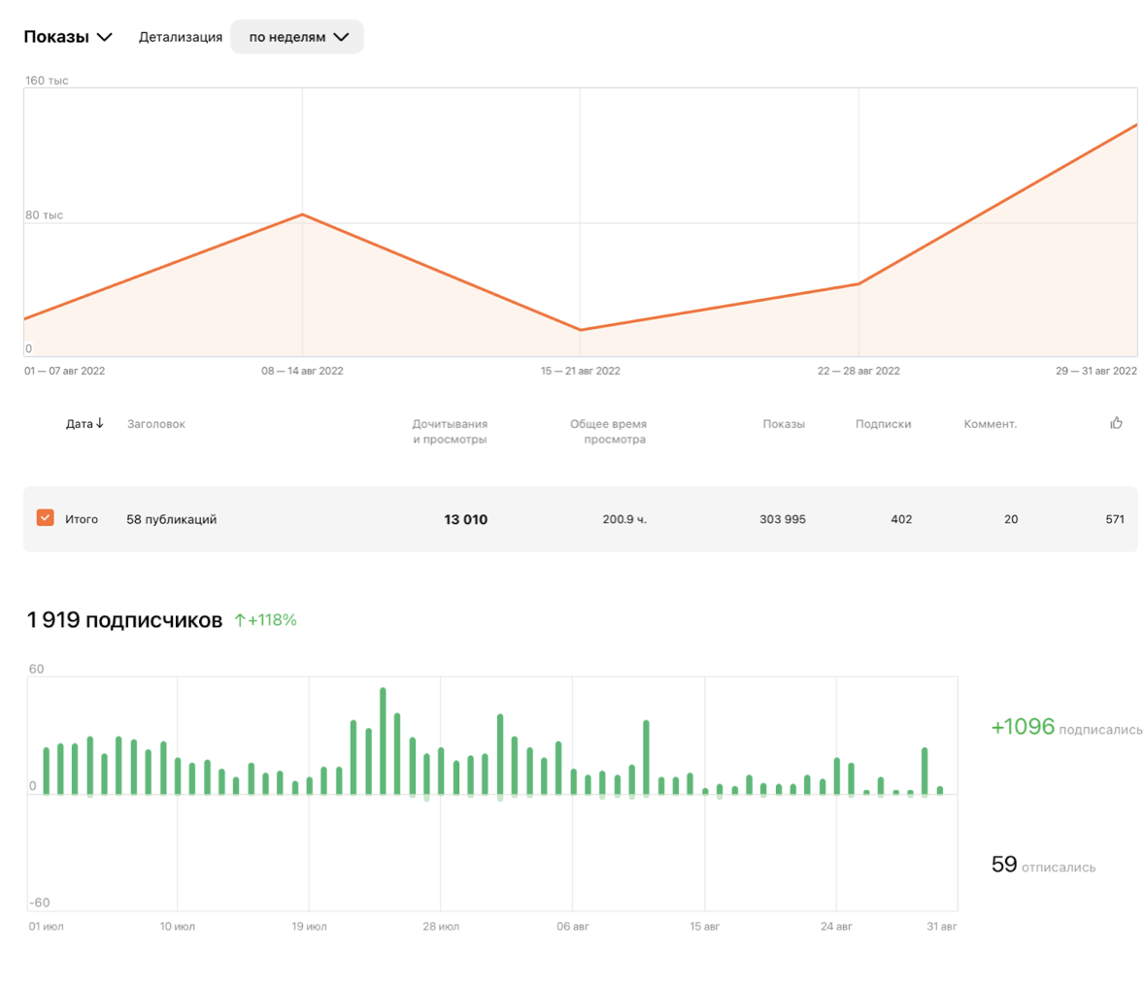Click the 200.9 ч. total time value
1144x986 pixels.
point(624,519)
